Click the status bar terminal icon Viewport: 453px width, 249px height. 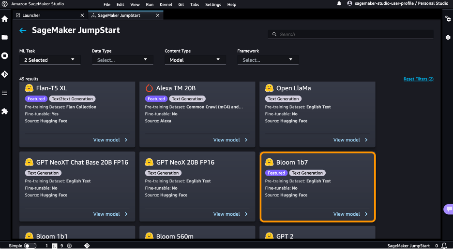[55, 246]
